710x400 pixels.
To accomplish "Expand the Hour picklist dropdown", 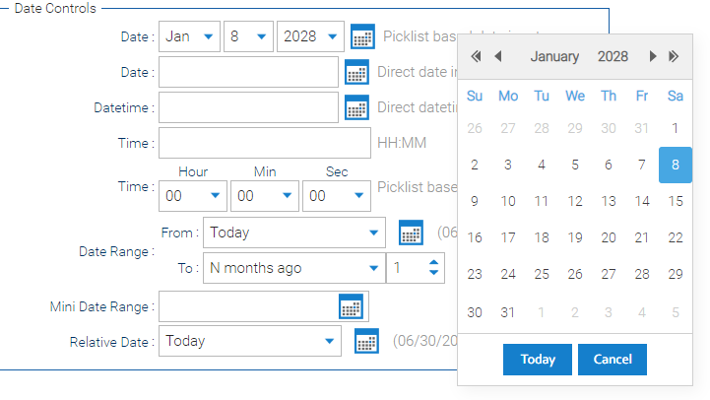I will 192,196.
